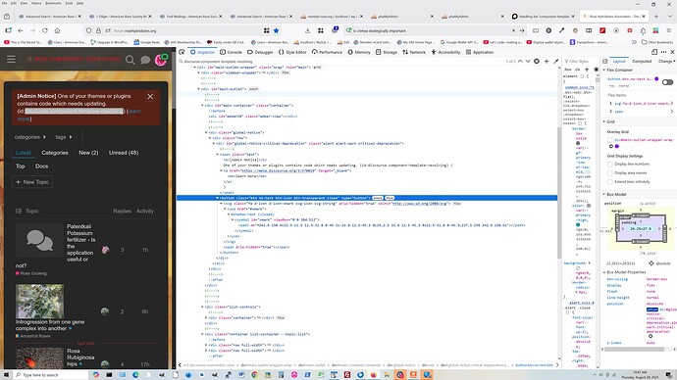Add a new CSS rule

tap(587, 70)
